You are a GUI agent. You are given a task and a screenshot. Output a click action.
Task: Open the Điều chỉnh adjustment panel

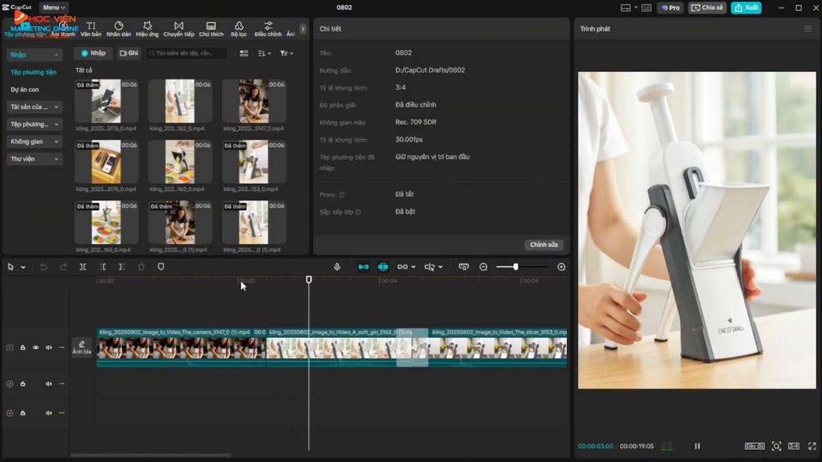(268, 29)
